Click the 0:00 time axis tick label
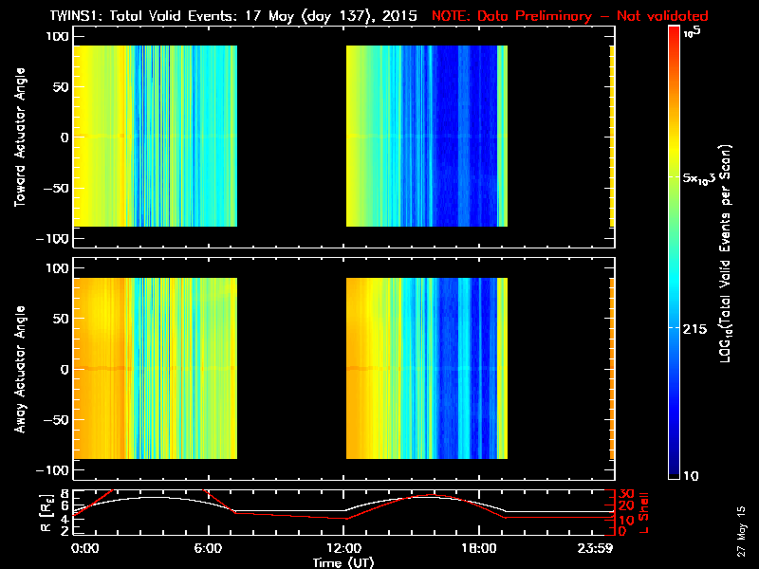Viewport: 759px width, 569px height. pos(85,548)
